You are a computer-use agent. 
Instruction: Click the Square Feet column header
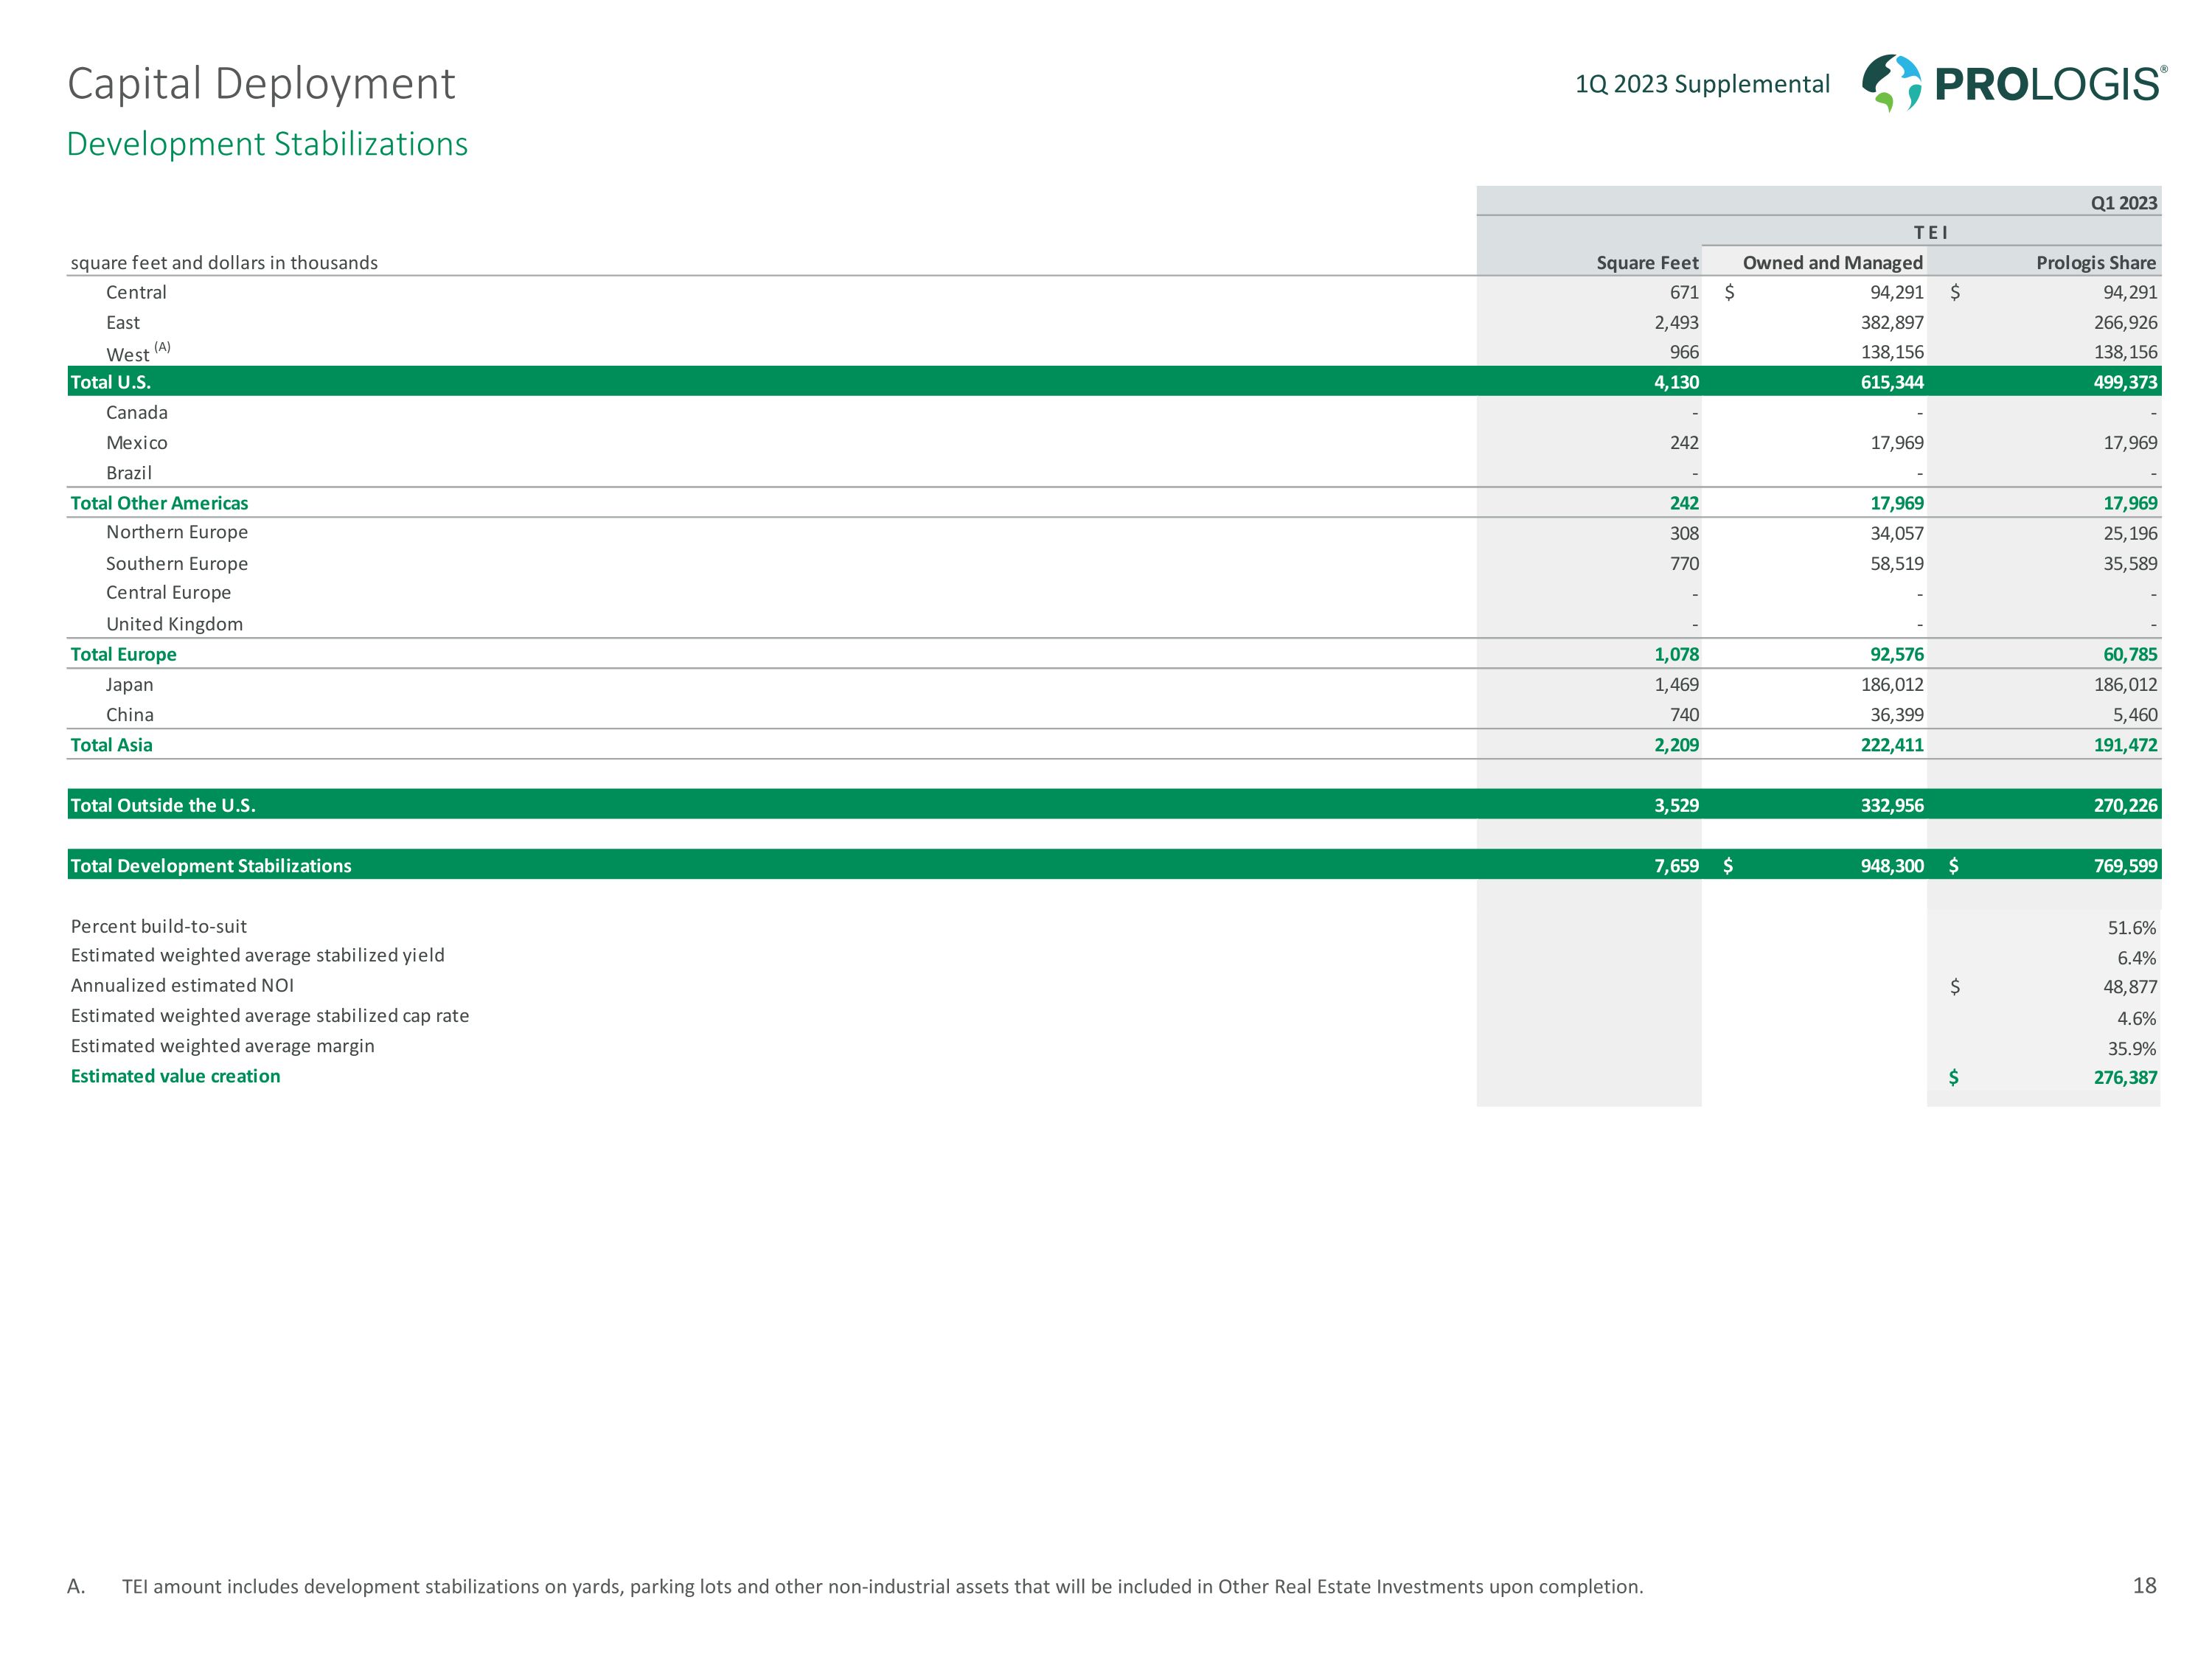(x=1646, y=263)
